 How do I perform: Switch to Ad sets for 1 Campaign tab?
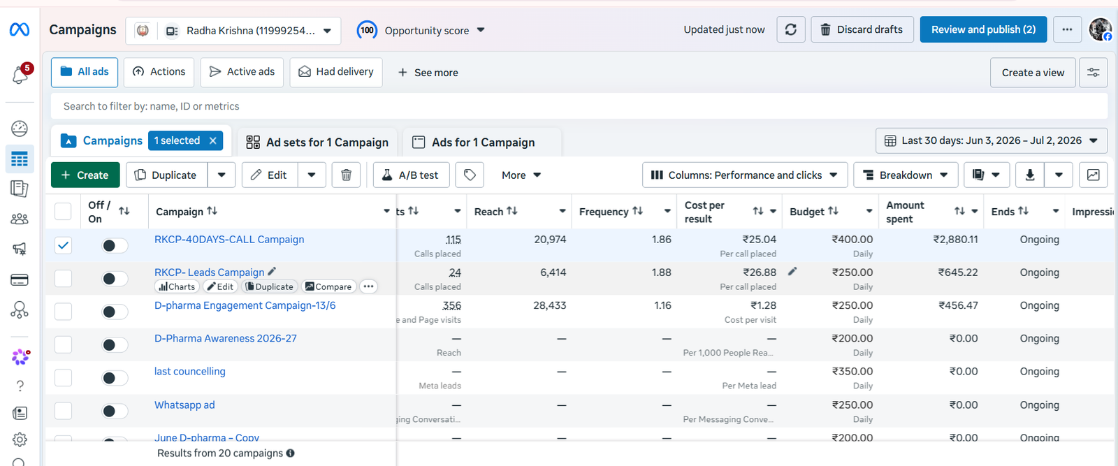point(317,143)
